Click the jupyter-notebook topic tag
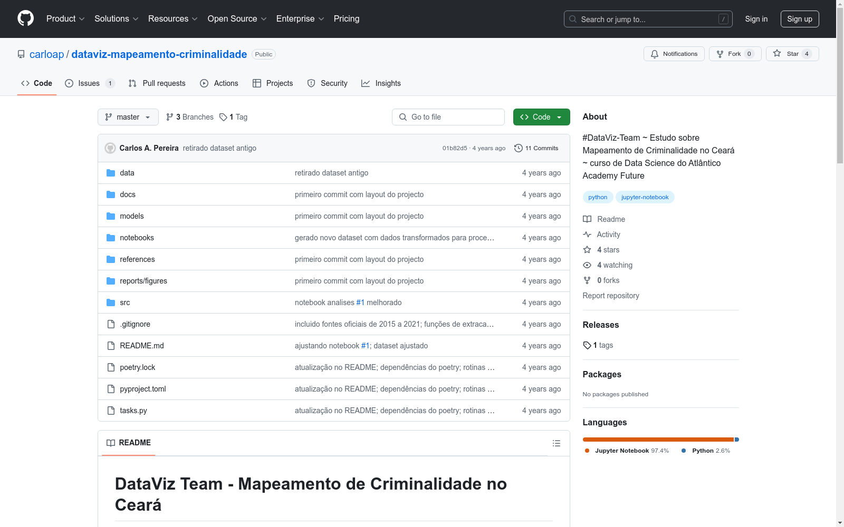This screenshot has width=844, height=527. pos(645,197)
